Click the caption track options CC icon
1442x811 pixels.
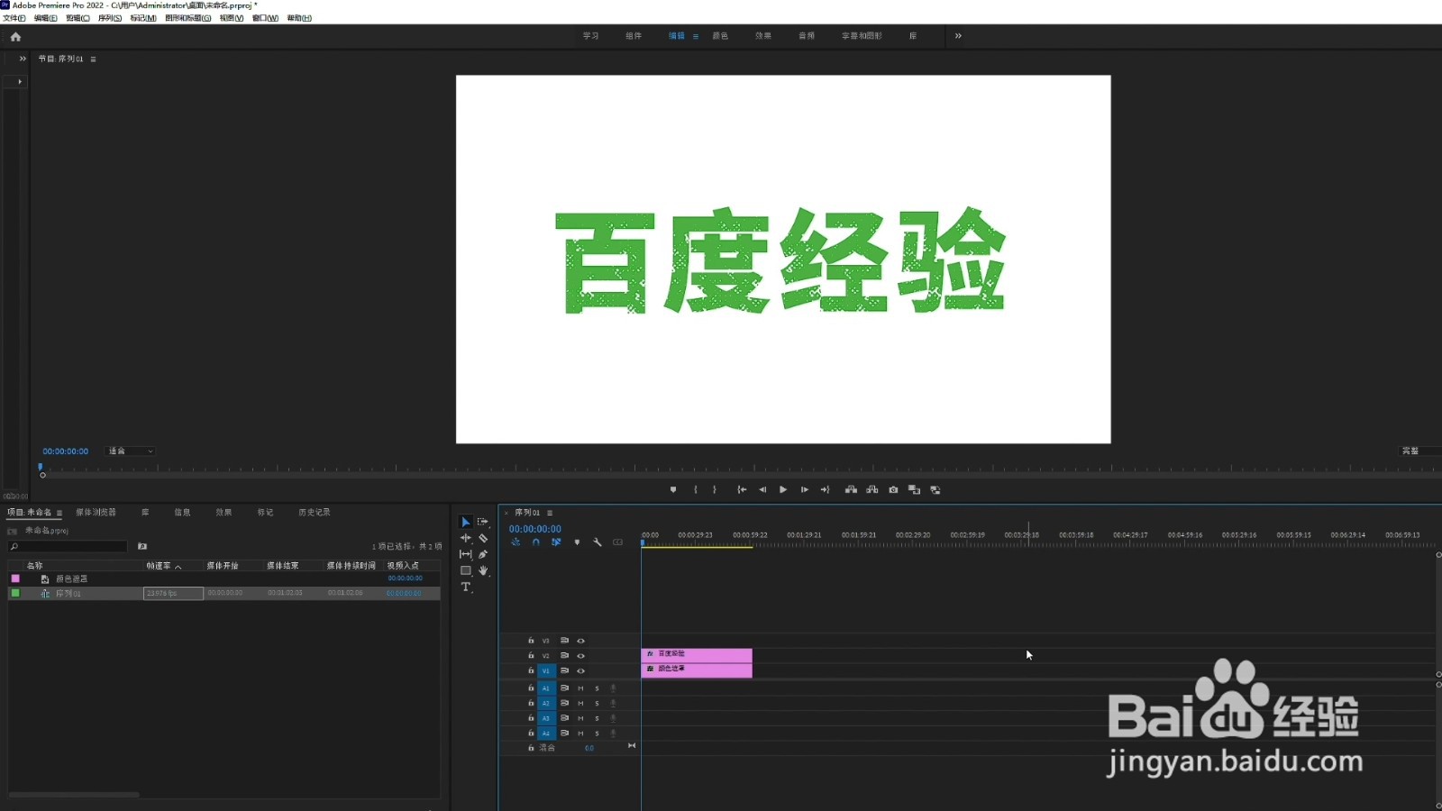(617, 542)
